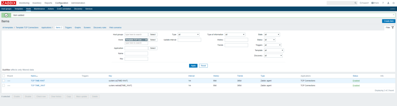Click the ZABBIX logo
This screenshot has height=106, width=397.
click(9, 3)
